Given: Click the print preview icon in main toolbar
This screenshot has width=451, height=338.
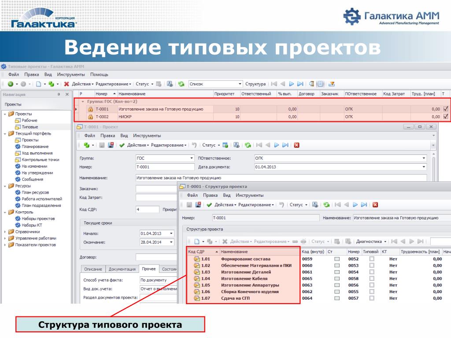Looking at the screenshot, I should pos(170,84).
